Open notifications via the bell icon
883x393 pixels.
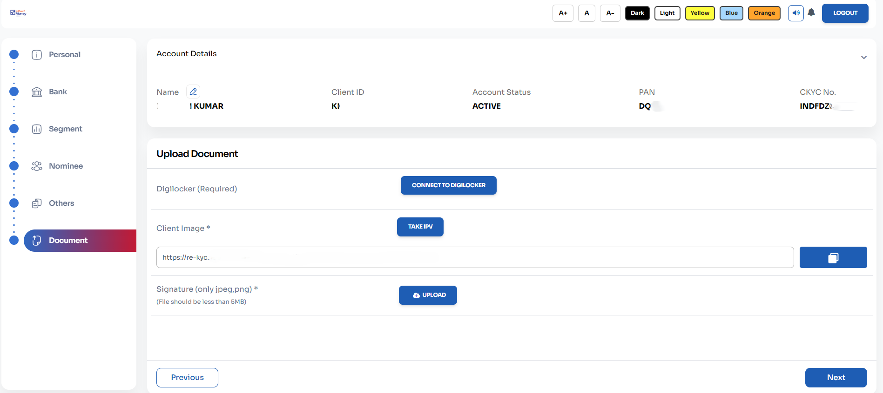point(811,13)
